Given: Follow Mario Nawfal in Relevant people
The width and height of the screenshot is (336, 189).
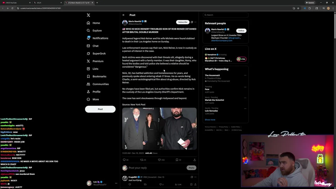Looking at the screenshot, I should (241, 31).
